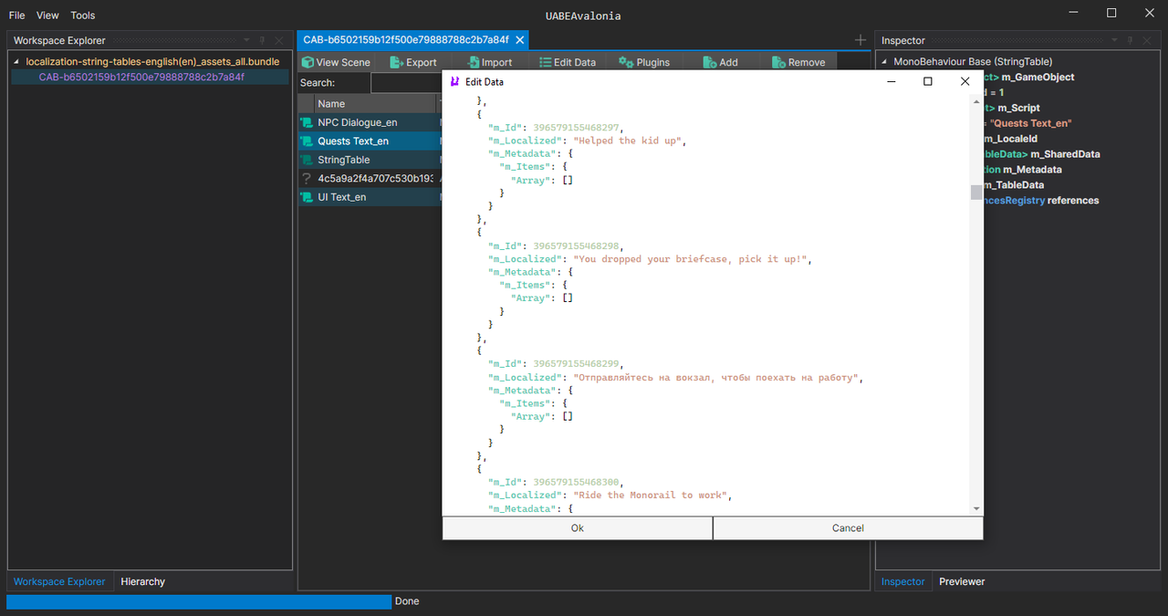Add a new tab with plus icon
Image resolution: width=1168 pixels, height=616 pixels.
860,40
